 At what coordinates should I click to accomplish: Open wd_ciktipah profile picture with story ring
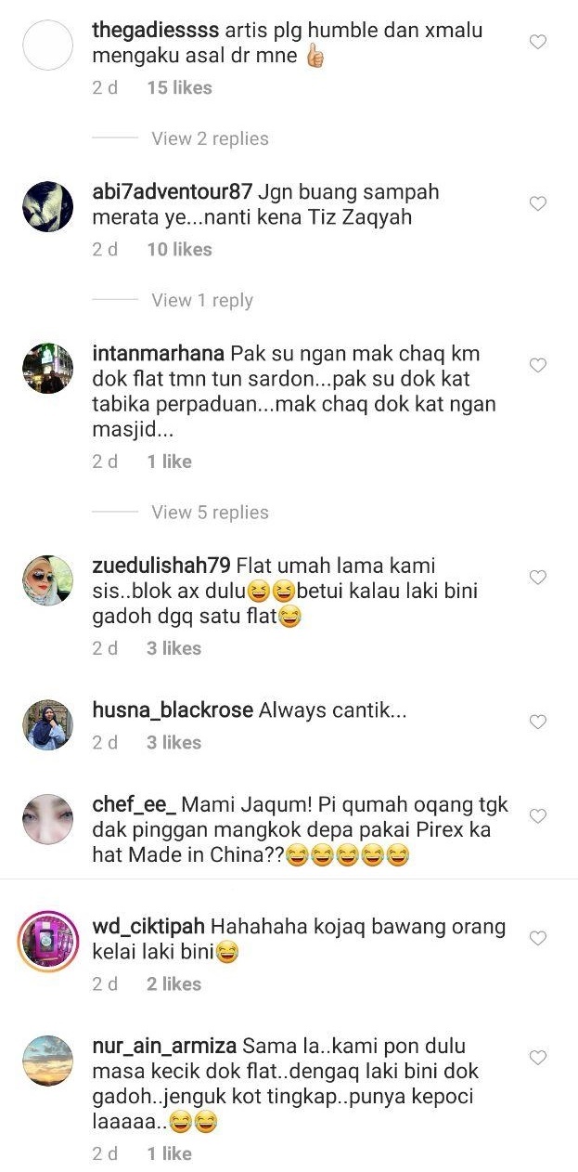[x=47, y=942]
